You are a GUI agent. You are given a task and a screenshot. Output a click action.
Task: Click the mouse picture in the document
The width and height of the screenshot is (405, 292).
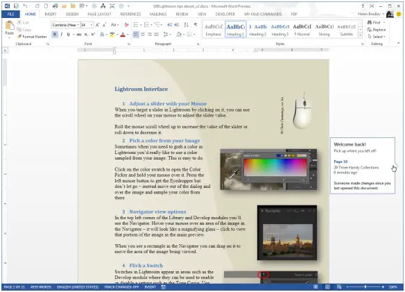coord(302,110)
